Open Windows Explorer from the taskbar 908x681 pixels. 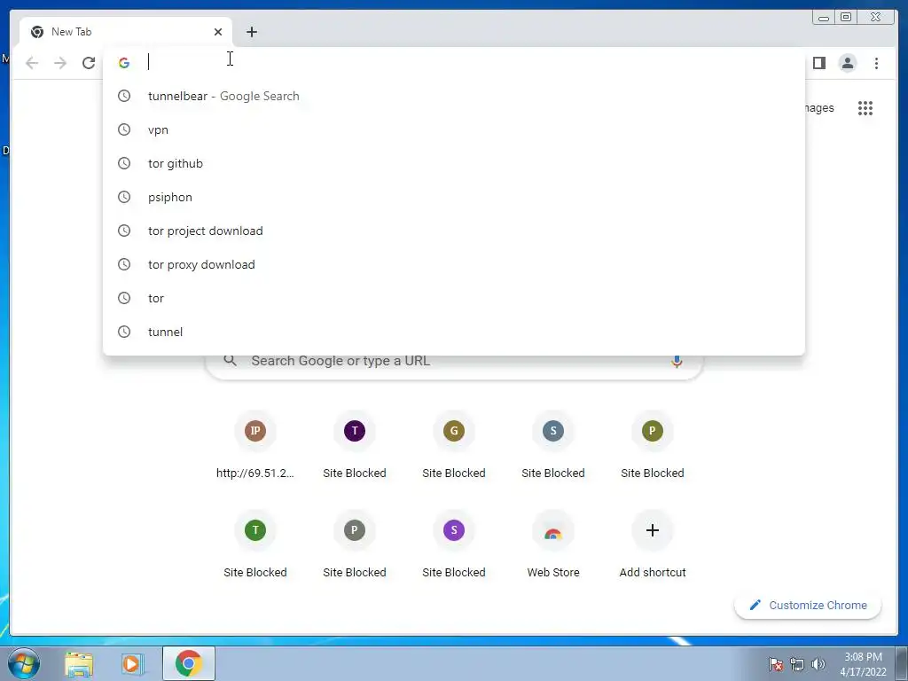(x=79, y=663)
